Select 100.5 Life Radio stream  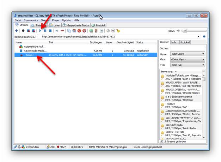[x=181, y=126]
